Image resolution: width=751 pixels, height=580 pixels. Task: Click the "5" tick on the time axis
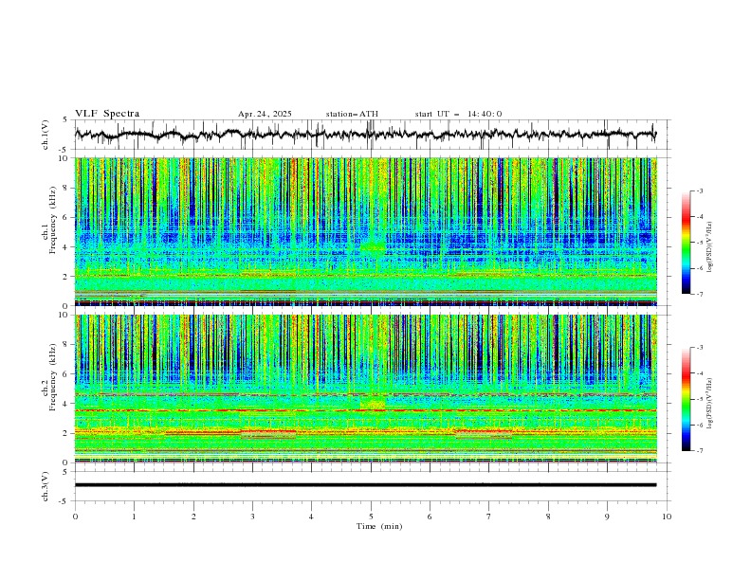point(371,517)
